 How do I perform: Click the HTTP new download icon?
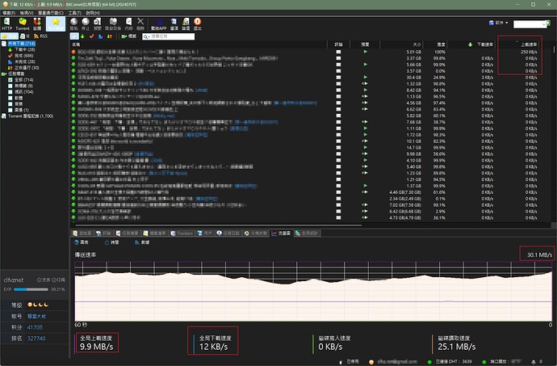click(6, 23)
